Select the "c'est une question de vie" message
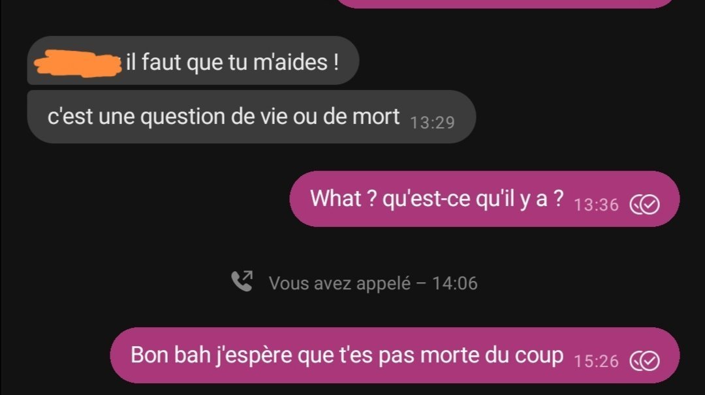 point(251,117)
